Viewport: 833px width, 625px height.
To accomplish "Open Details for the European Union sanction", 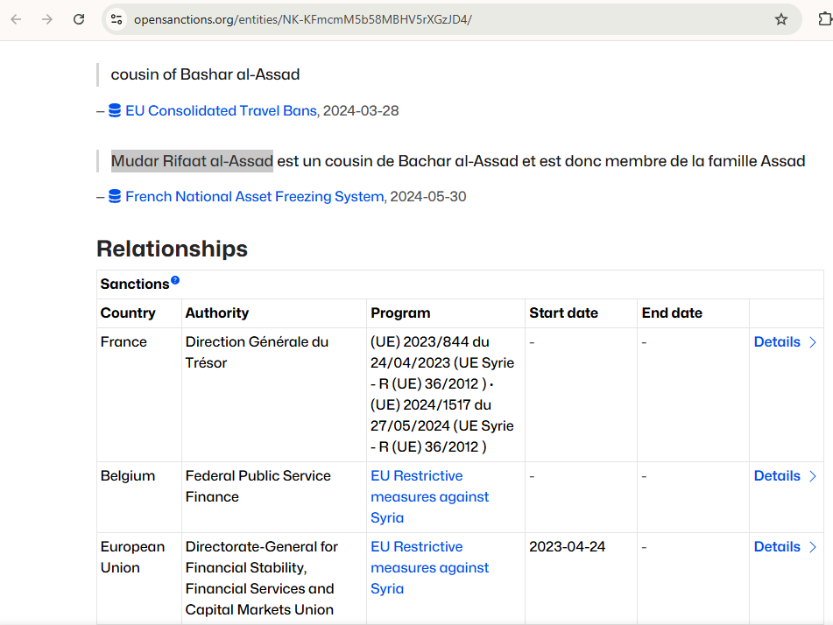I will 777,546.
